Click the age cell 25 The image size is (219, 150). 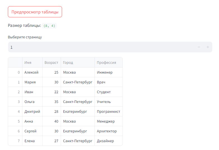(51, 72)
